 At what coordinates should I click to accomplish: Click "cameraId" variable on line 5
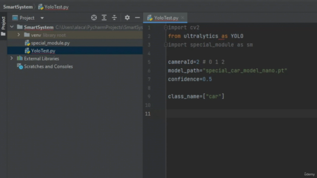coord(180,62)
